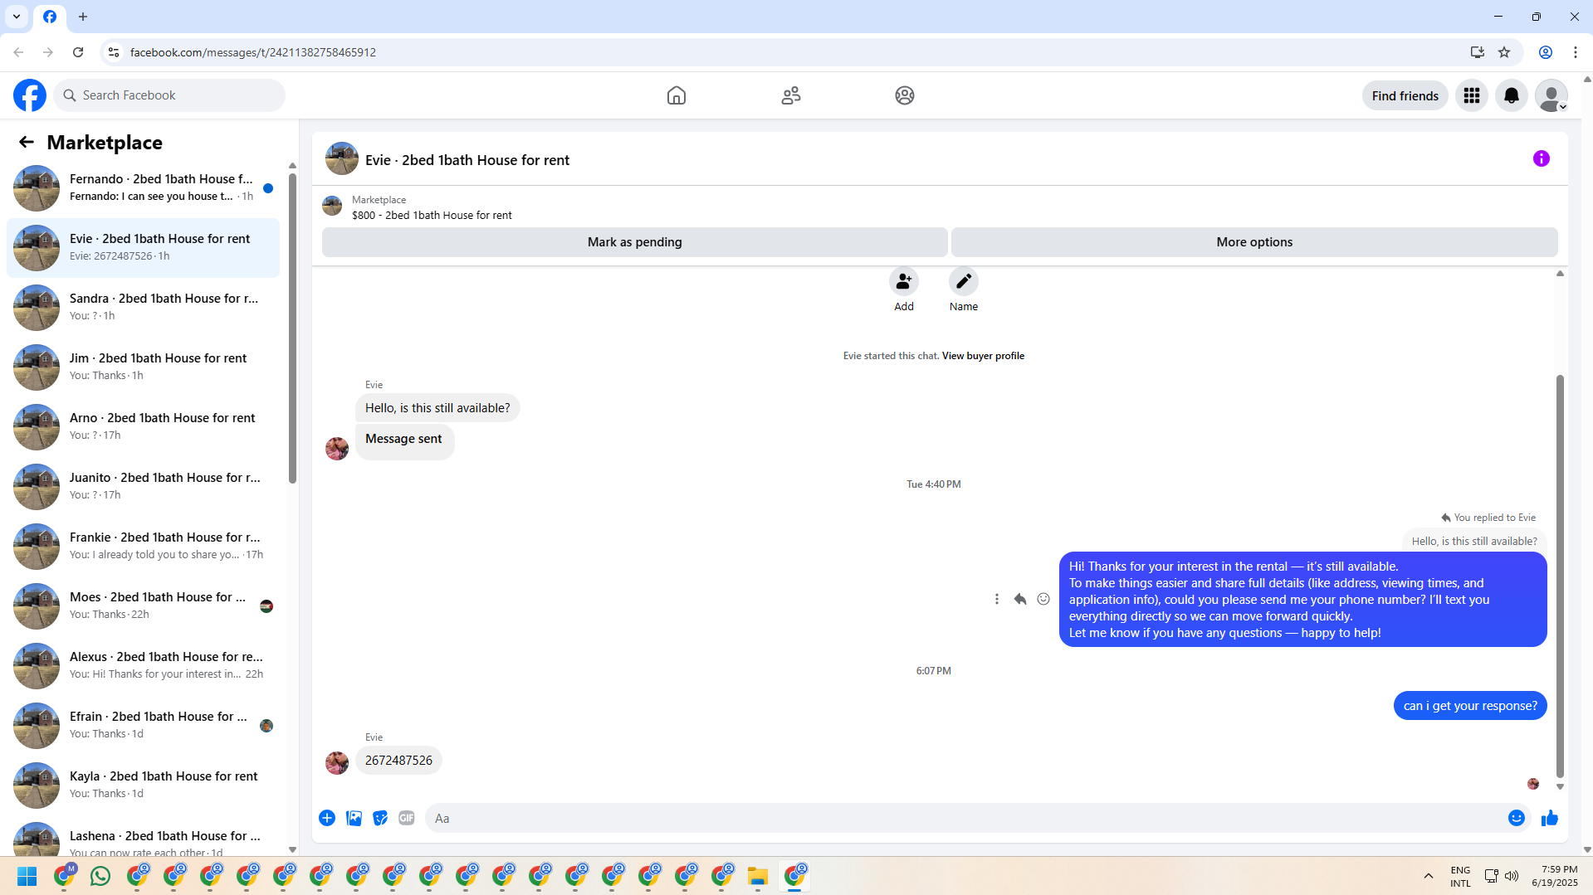
Task: Switch the ENG INTL input language
Action: tap(1460, 876)
